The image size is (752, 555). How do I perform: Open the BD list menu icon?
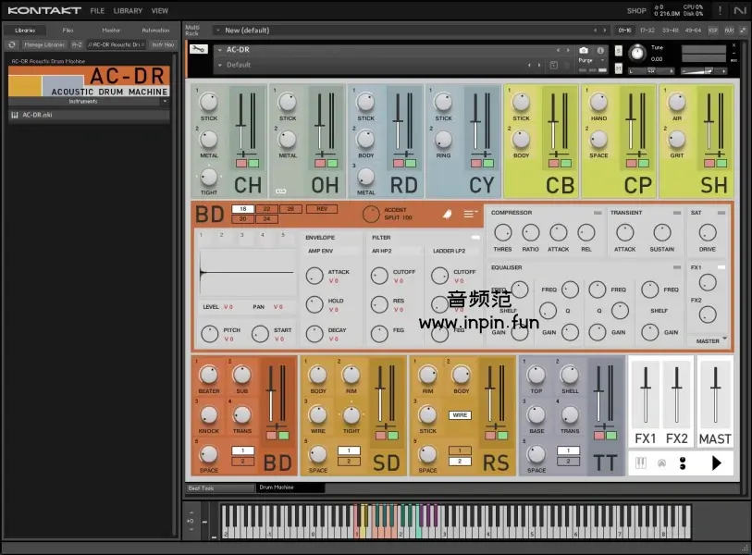tap(471, 214)
